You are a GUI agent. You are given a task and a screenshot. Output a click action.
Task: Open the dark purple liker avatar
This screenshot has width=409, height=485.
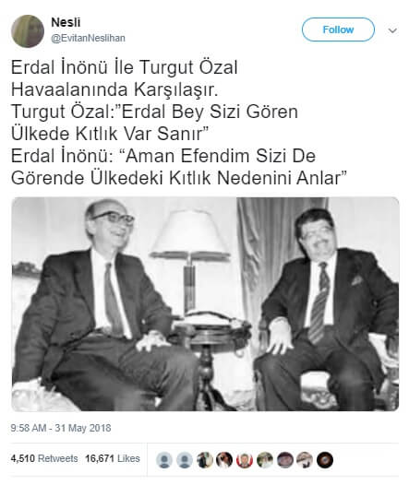pos(285,459)
